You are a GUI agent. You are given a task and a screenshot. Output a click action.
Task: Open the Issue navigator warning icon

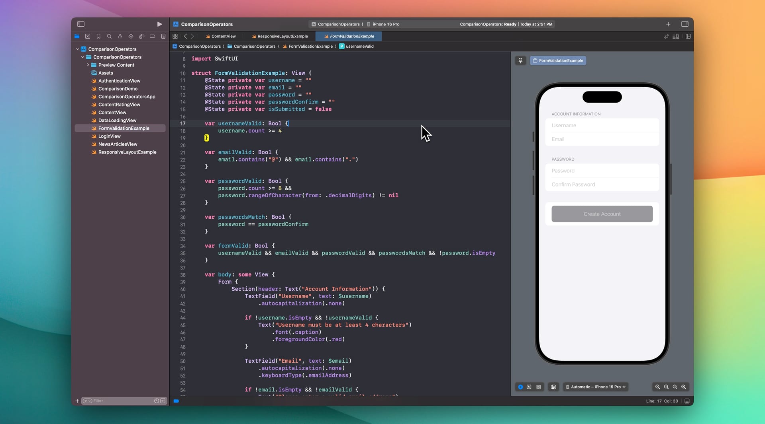[x=120, y=36]
